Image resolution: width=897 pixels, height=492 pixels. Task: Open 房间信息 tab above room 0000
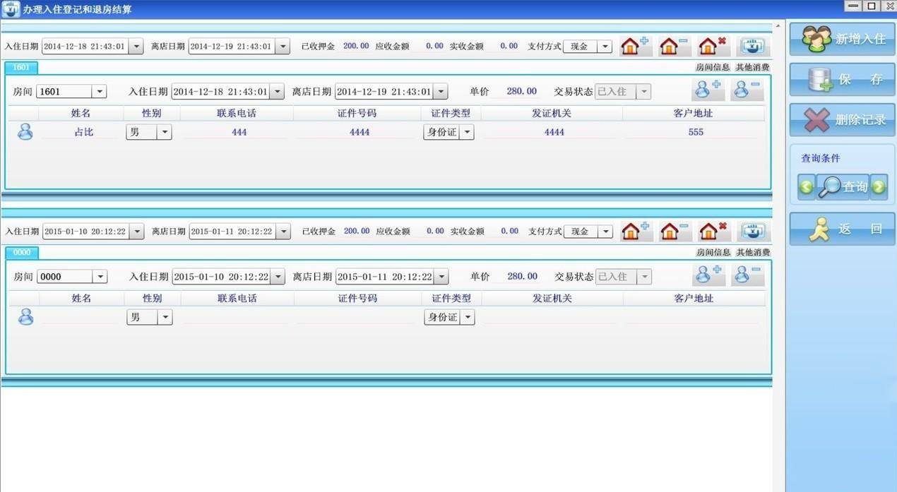click(713, 253)
